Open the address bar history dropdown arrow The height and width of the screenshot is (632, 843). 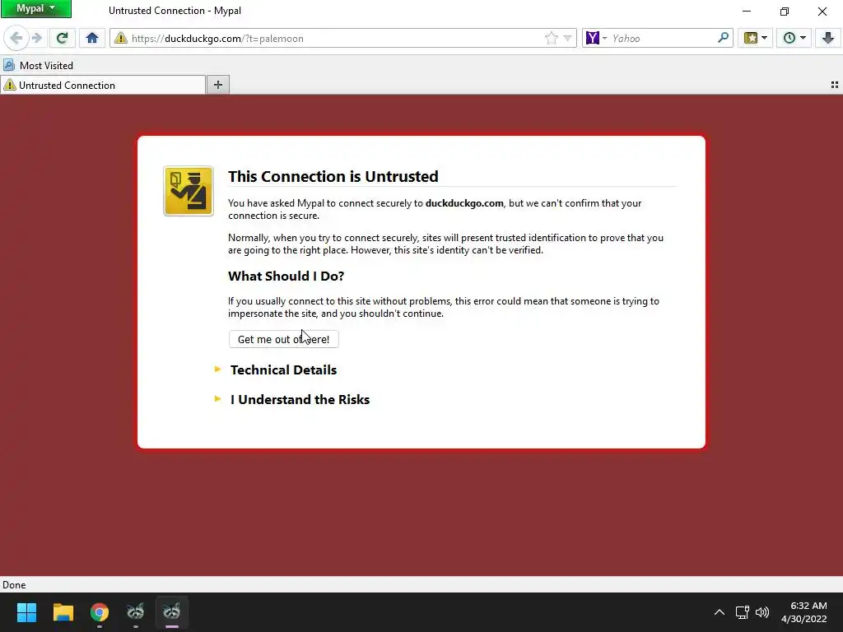[x=567, y=38]
